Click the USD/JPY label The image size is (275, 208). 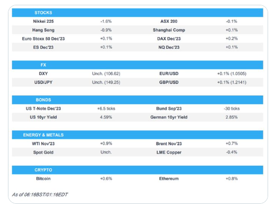coord(43,82)
